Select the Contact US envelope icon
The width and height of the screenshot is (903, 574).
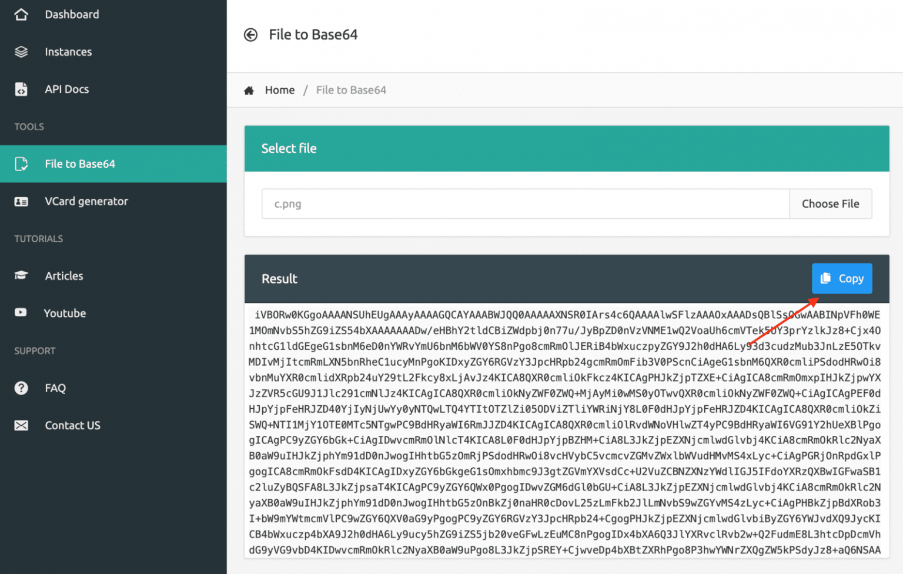click(21, 425)
